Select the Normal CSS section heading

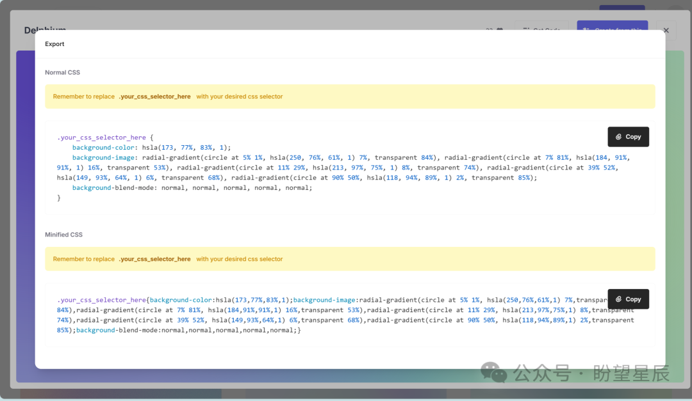[x=62, y=72]
